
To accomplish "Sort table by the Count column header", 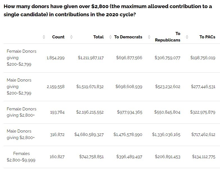I will [x=58, y=37].
